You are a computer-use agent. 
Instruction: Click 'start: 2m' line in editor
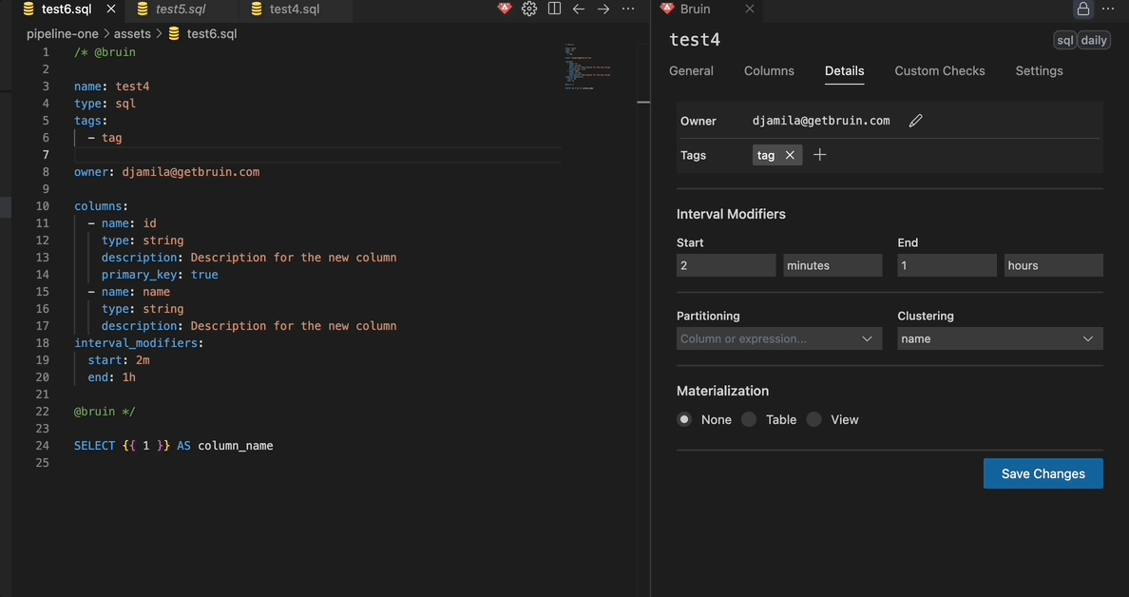click(x=119, y=360)
